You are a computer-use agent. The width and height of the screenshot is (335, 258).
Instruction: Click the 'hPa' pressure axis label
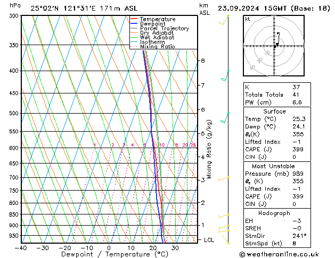coord(15,5)
